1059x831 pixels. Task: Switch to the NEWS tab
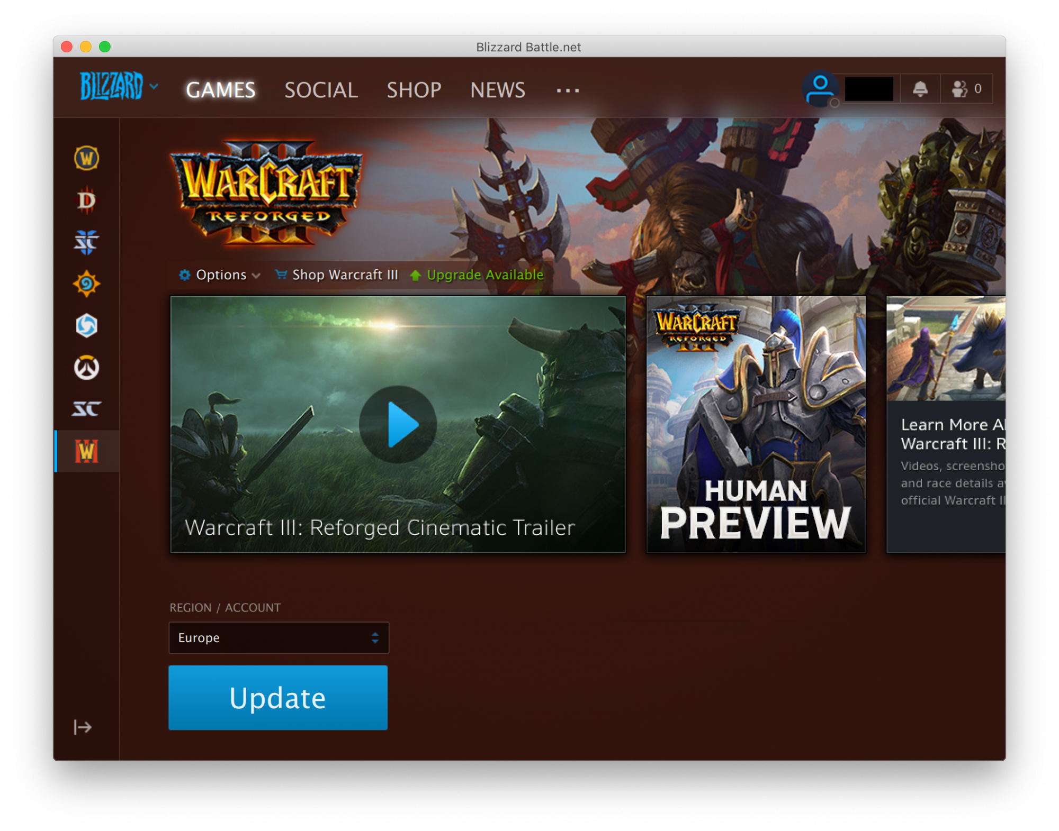pos(498,90)
